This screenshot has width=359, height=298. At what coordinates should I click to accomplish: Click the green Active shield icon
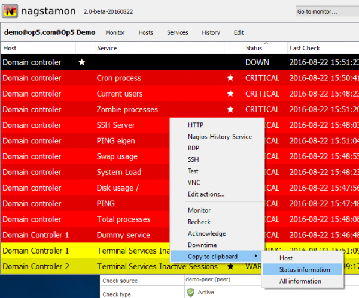pos(190,293)
